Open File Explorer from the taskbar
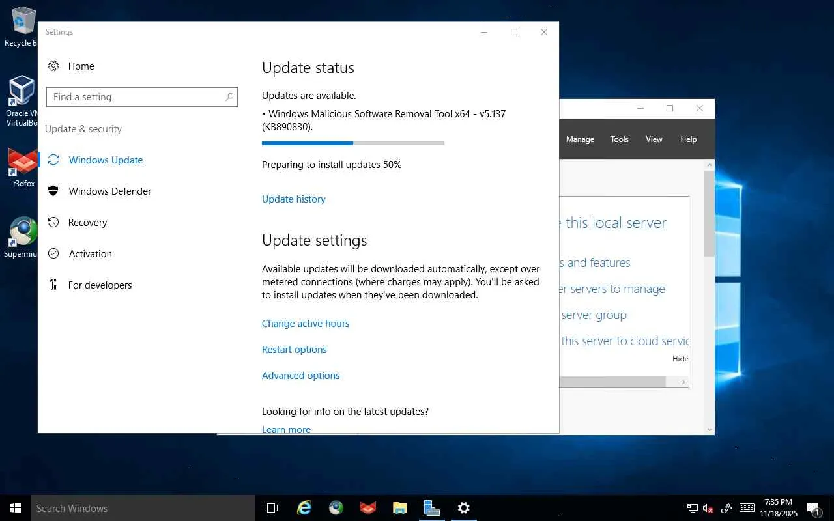 [399, 508]
